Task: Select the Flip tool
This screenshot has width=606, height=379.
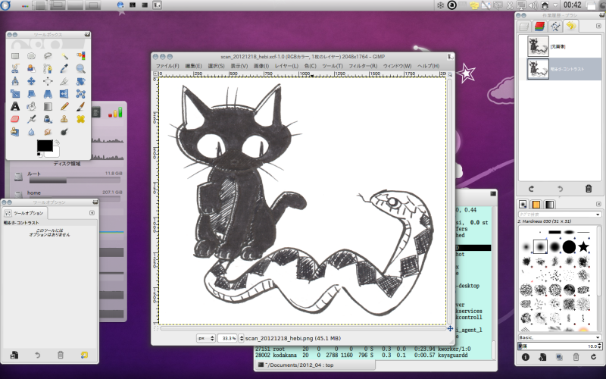Action: pos(64,93)
